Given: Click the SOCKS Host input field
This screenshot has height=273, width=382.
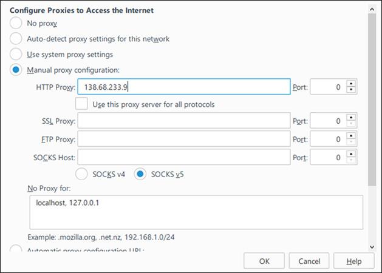Looking at the screenshot, I should click(x=184, y=157).
